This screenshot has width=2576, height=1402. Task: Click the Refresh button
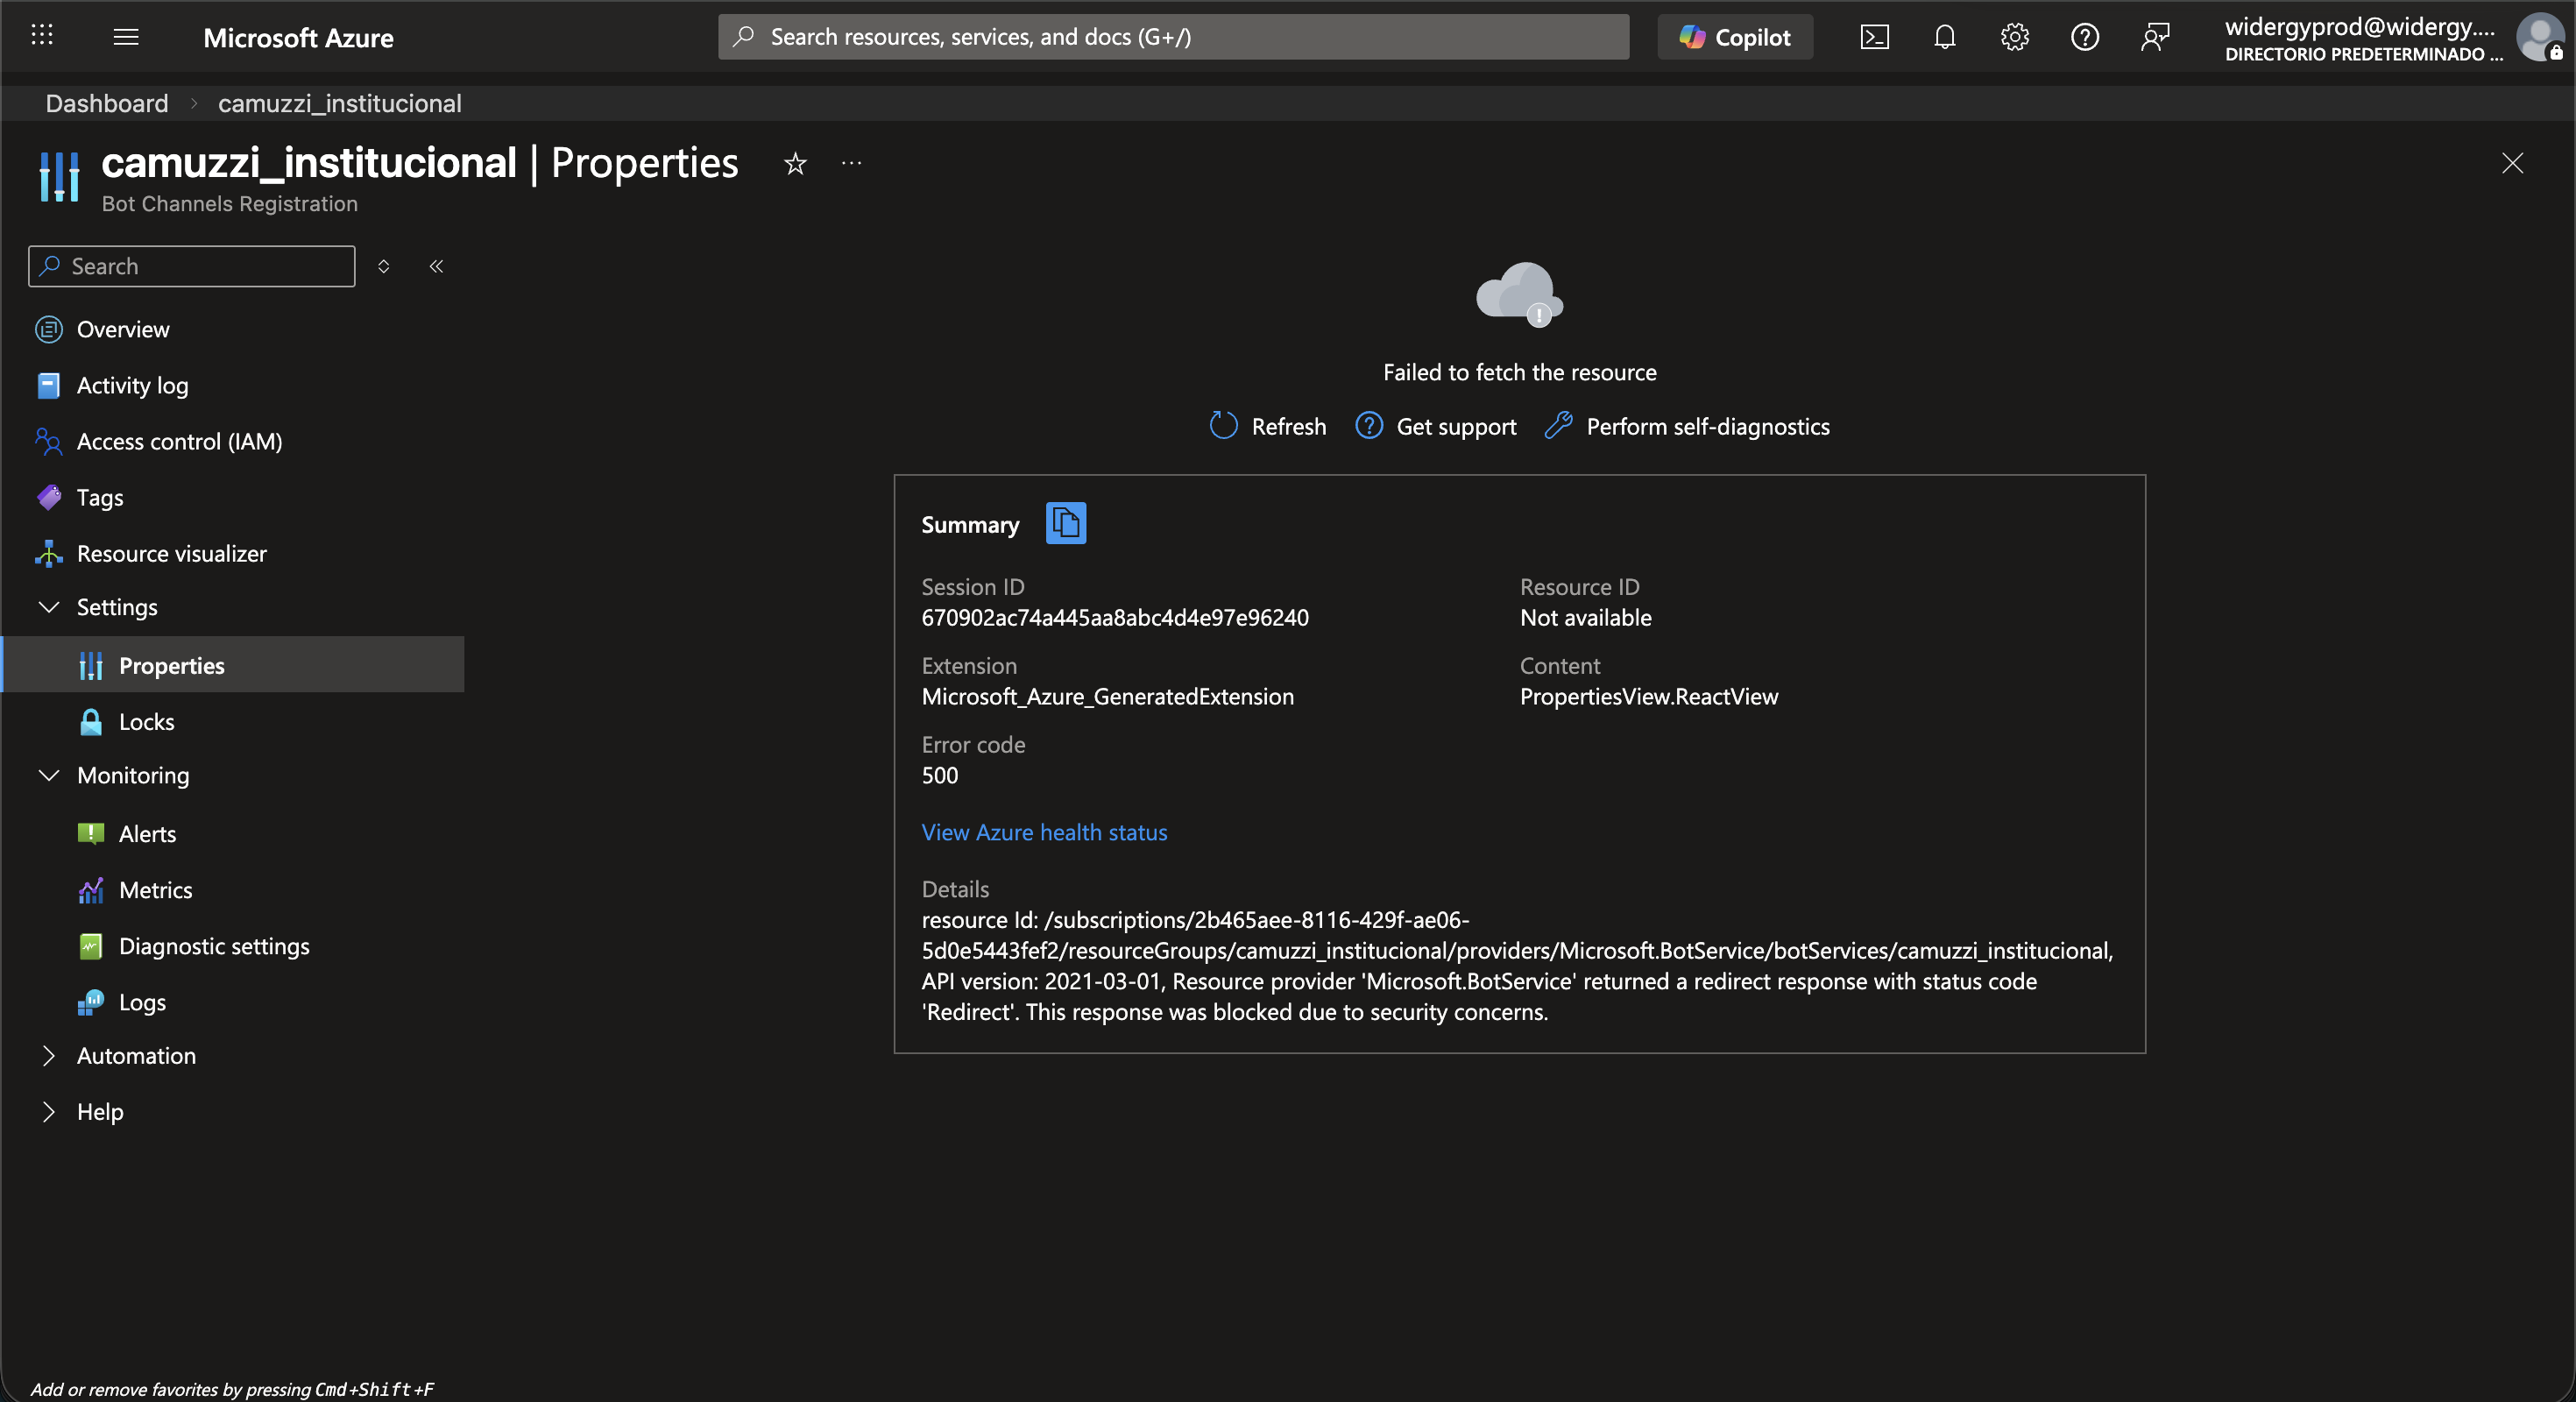click(1267, 426)
